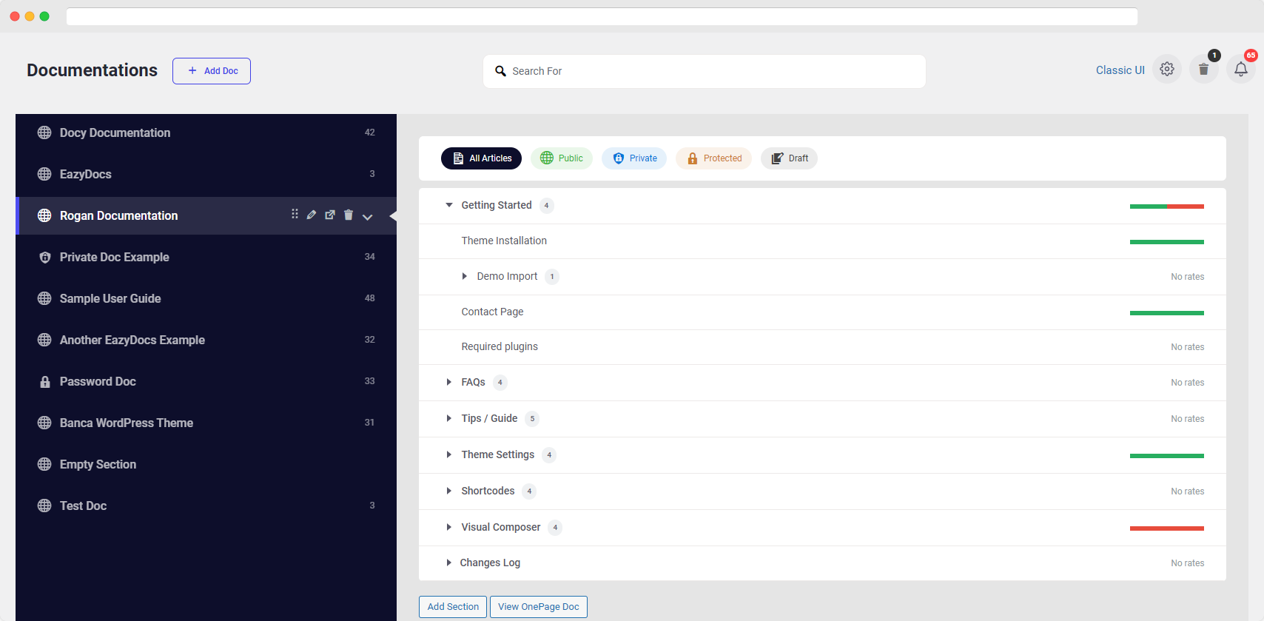The image size is (1264, 621).
Task: Click globe icon beside Another EazyDocs Example
Action: tap(44, 340)
